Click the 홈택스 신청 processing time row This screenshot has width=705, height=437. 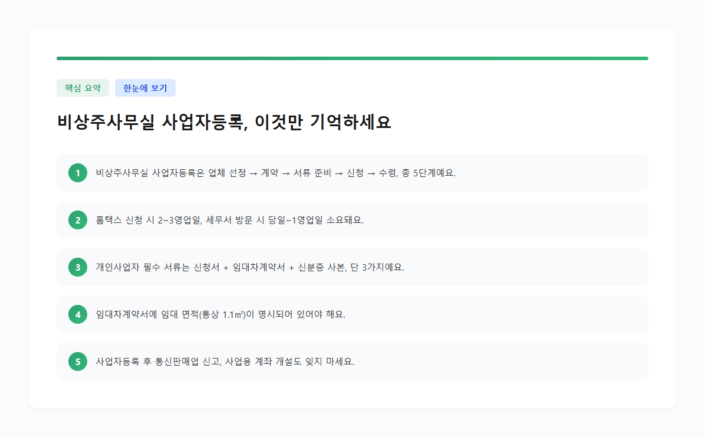tap(352, 220)
